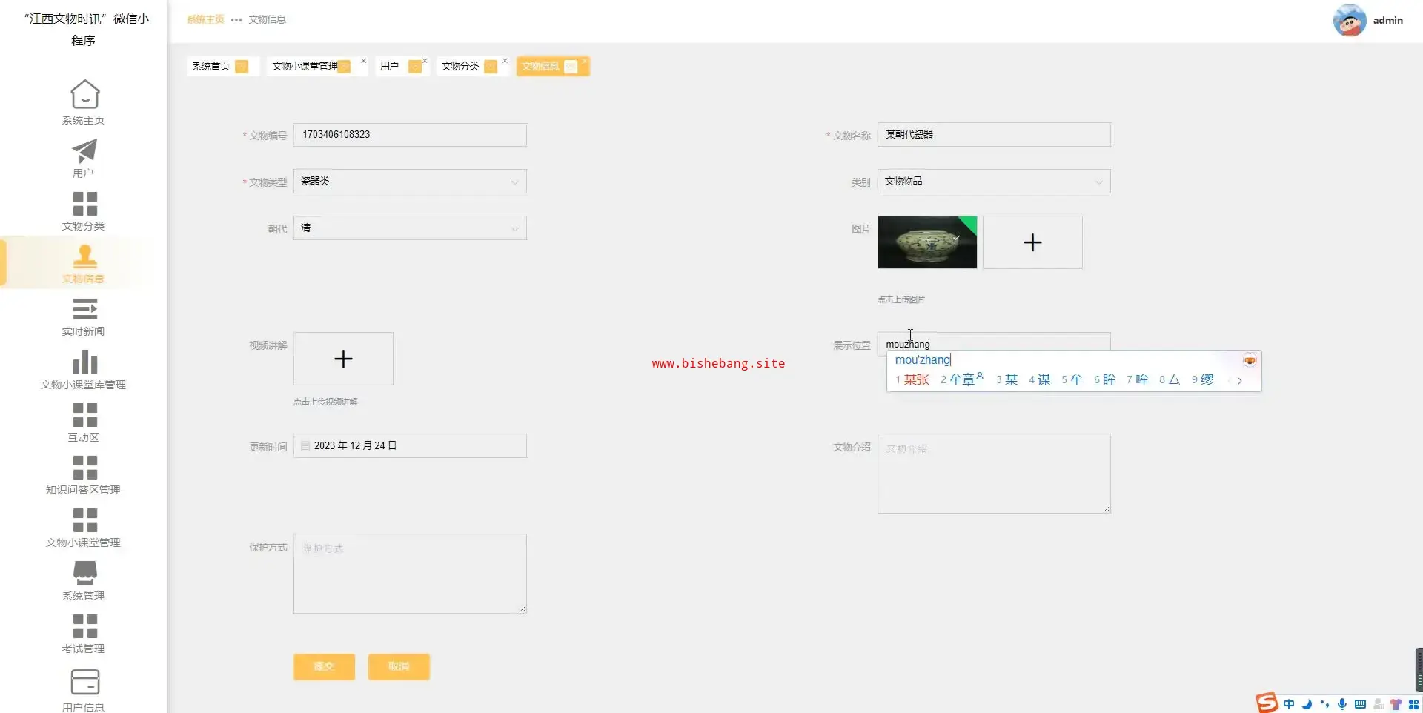The height and width of the screenshot is (713, 1423).
Task: Show next page of IME candidates
Action: [1240, 380]
